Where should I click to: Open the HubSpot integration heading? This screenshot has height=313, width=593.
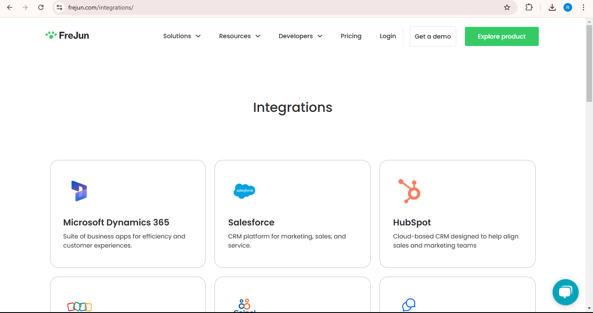412,222
